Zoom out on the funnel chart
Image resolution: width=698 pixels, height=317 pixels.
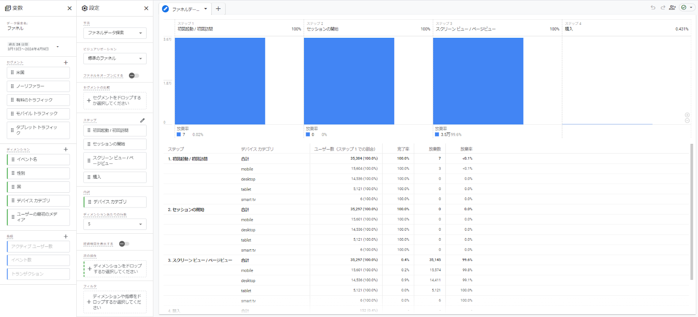[x=687, y=121]
